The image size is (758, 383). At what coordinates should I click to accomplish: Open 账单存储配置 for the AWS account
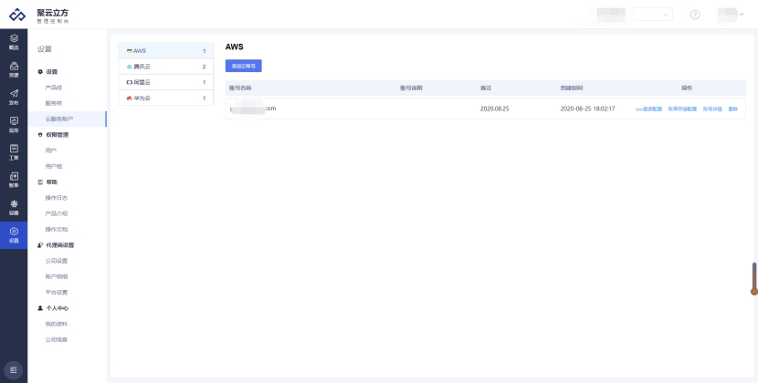coord(682,109)
